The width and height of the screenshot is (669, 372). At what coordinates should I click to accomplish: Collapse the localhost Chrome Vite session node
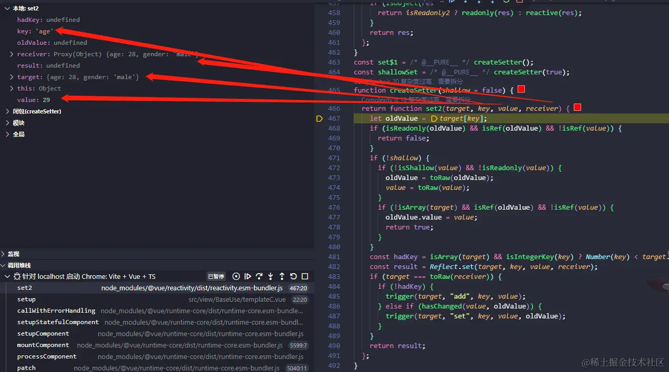7,276
